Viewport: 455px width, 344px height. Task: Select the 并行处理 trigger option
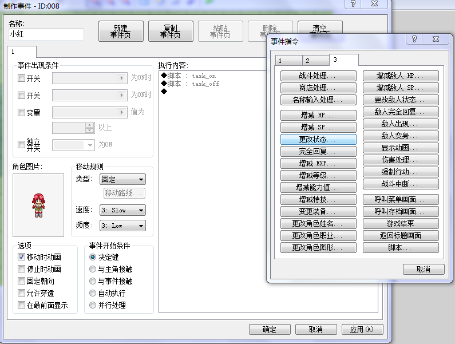(x=93, y=305)
